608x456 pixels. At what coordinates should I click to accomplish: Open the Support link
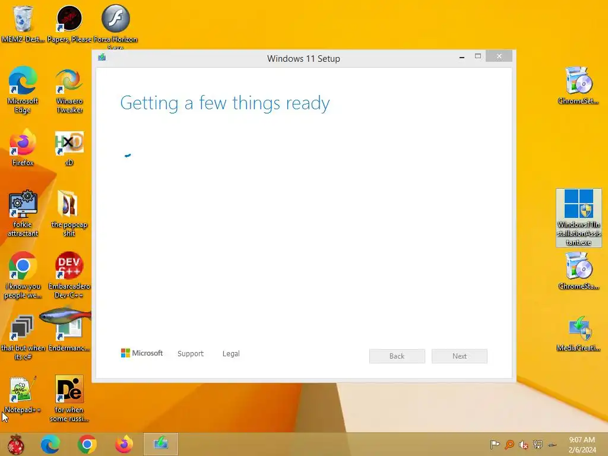click(191, 354)
